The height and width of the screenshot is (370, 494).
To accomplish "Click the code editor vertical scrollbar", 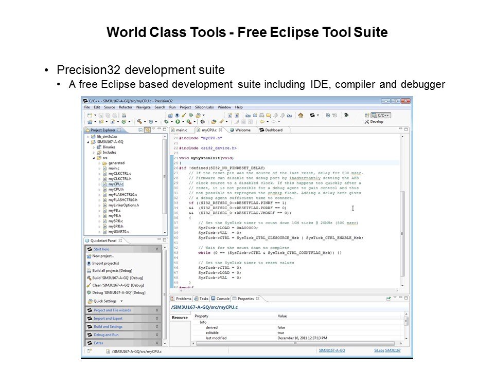I will [x=402, y=216].
